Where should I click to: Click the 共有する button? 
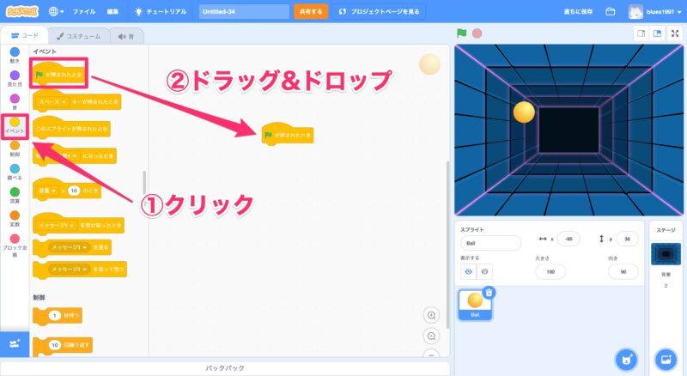tap(310, 12)
